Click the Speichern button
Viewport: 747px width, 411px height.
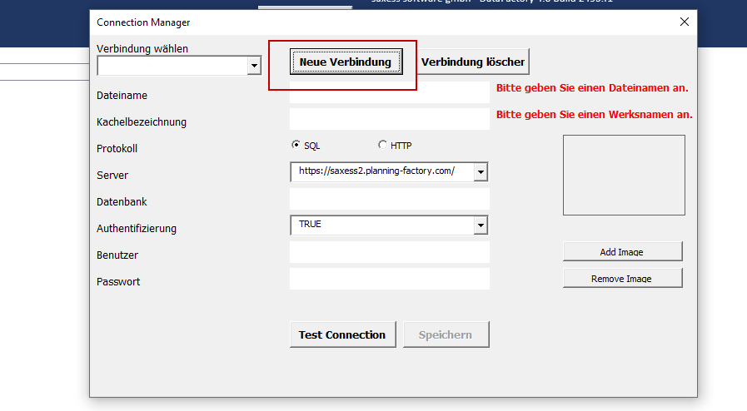point(446,334)
